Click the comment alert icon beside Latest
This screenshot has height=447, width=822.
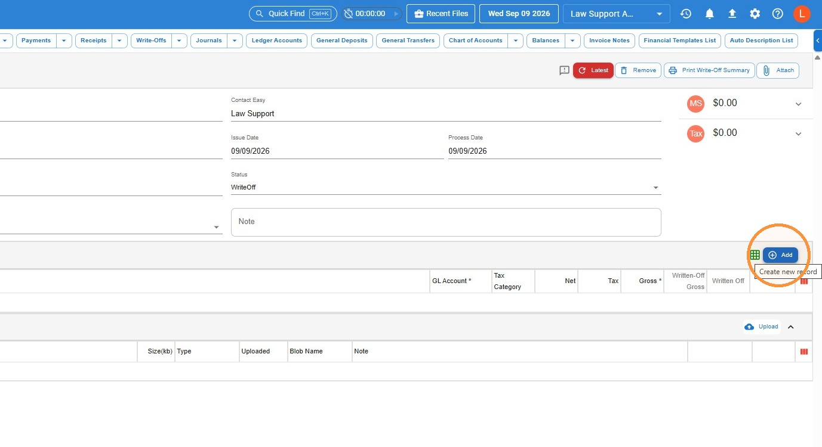[x=564, y=70]
